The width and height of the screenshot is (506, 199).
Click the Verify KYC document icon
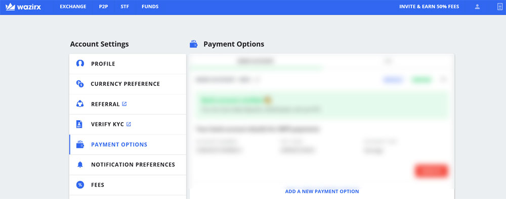[x=79, y=124]
